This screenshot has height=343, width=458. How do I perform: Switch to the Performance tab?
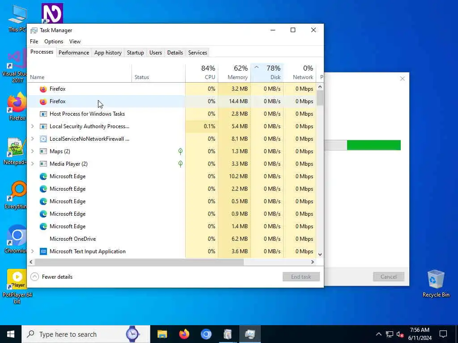click(74, 53)
